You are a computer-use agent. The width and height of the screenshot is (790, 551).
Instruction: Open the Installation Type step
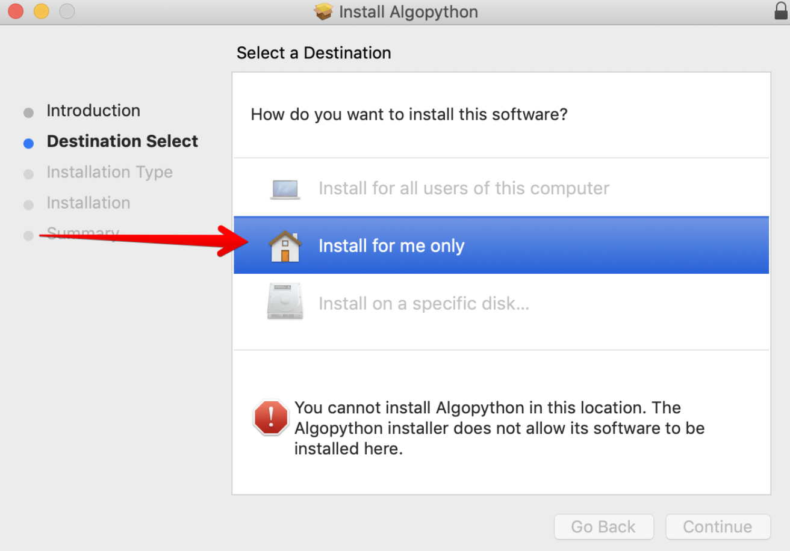(x=110, y=172)
